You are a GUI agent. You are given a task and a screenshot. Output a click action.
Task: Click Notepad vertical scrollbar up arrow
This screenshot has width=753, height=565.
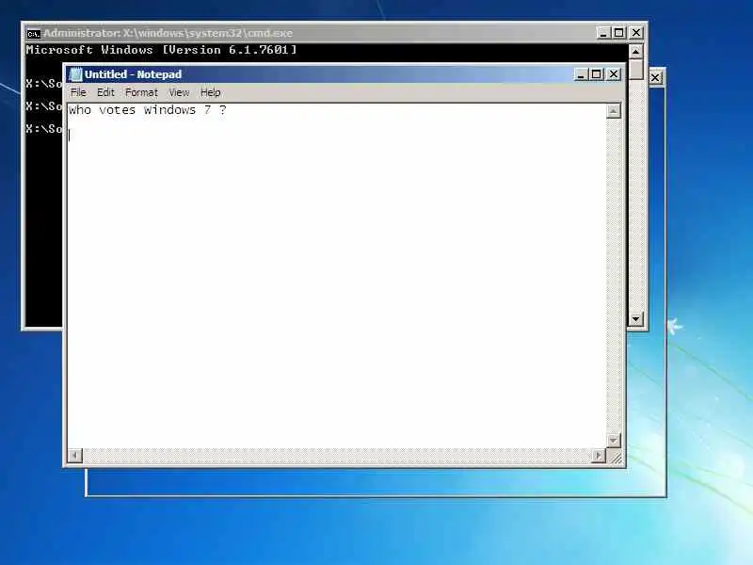614,111
